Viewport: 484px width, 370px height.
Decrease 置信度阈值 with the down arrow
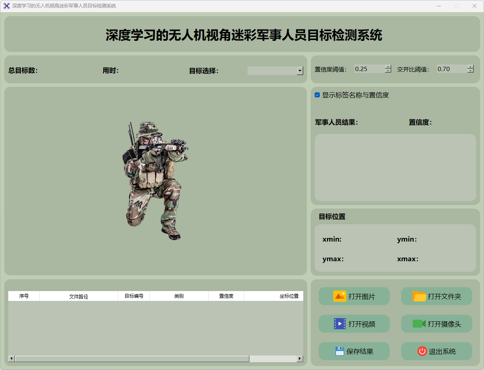[388, 71]
